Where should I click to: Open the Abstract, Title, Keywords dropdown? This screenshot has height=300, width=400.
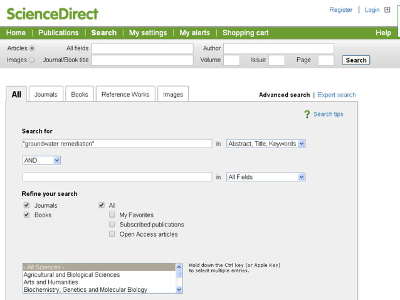266,144
